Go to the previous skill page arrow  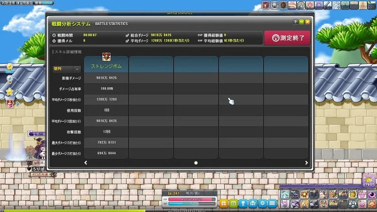(x=86, y=163)
